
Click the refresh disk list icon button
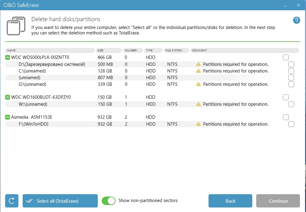(12, 201)
